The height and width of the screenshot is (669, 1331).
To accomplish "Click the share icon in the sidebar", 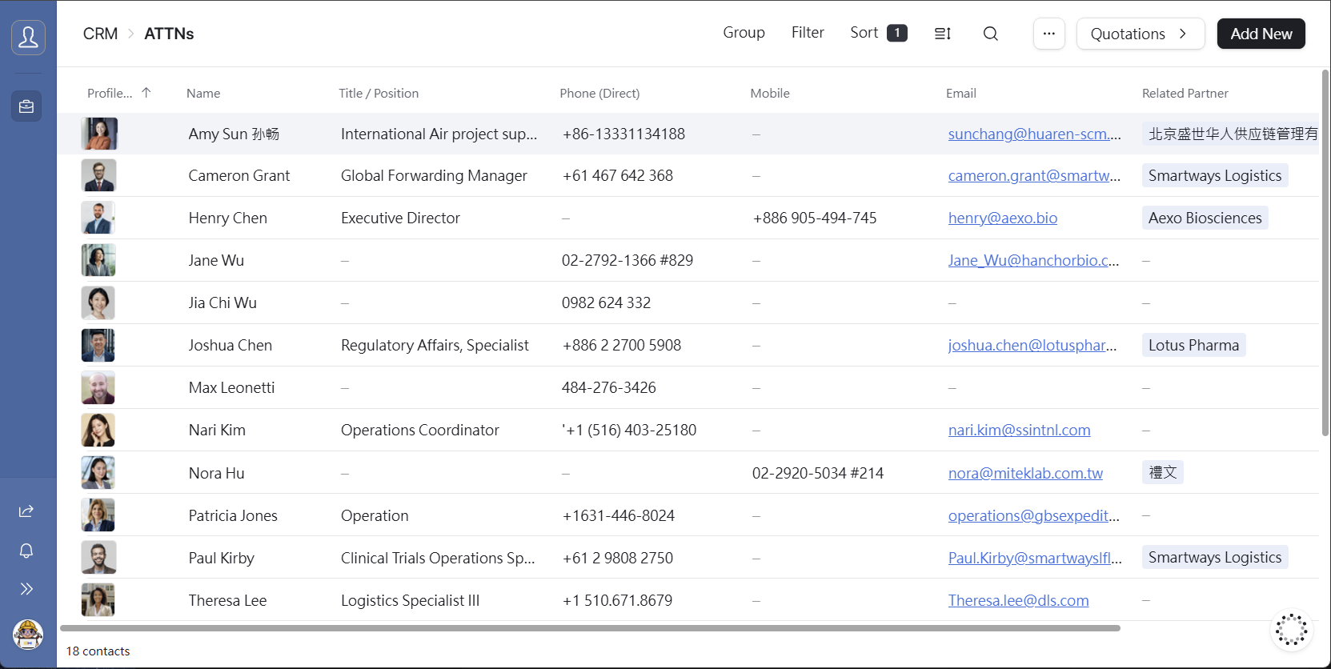I will [x=26, y=511].
